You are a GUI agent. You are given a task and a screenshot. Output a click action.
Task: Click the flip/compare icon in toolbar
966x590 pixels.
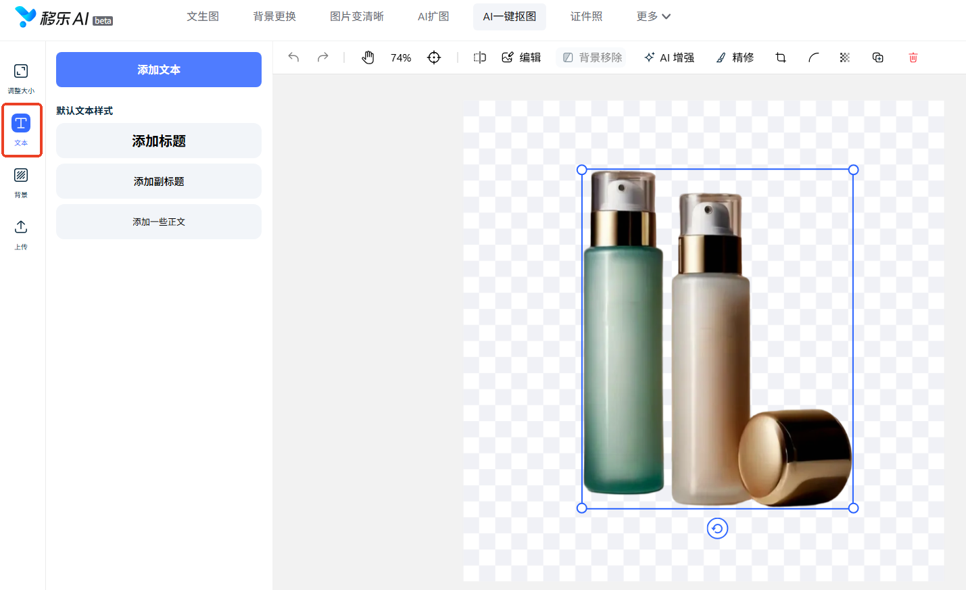click(x=480, y=57)
